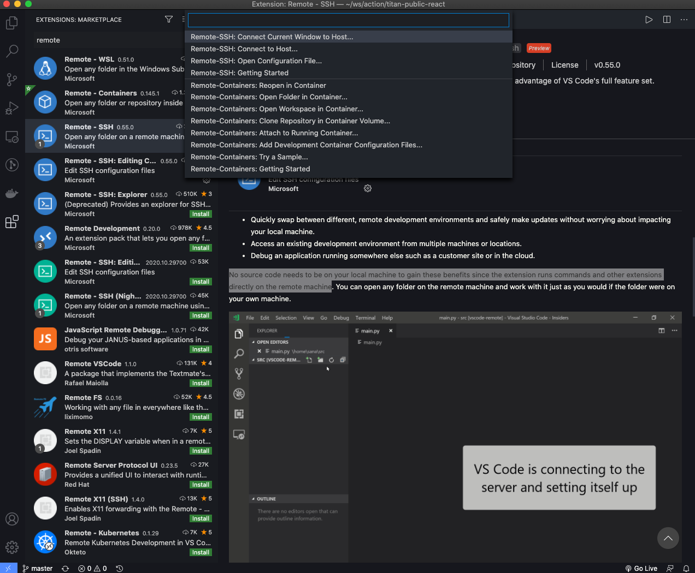Install the Remote Development extension pack

[x=201, y=248]
